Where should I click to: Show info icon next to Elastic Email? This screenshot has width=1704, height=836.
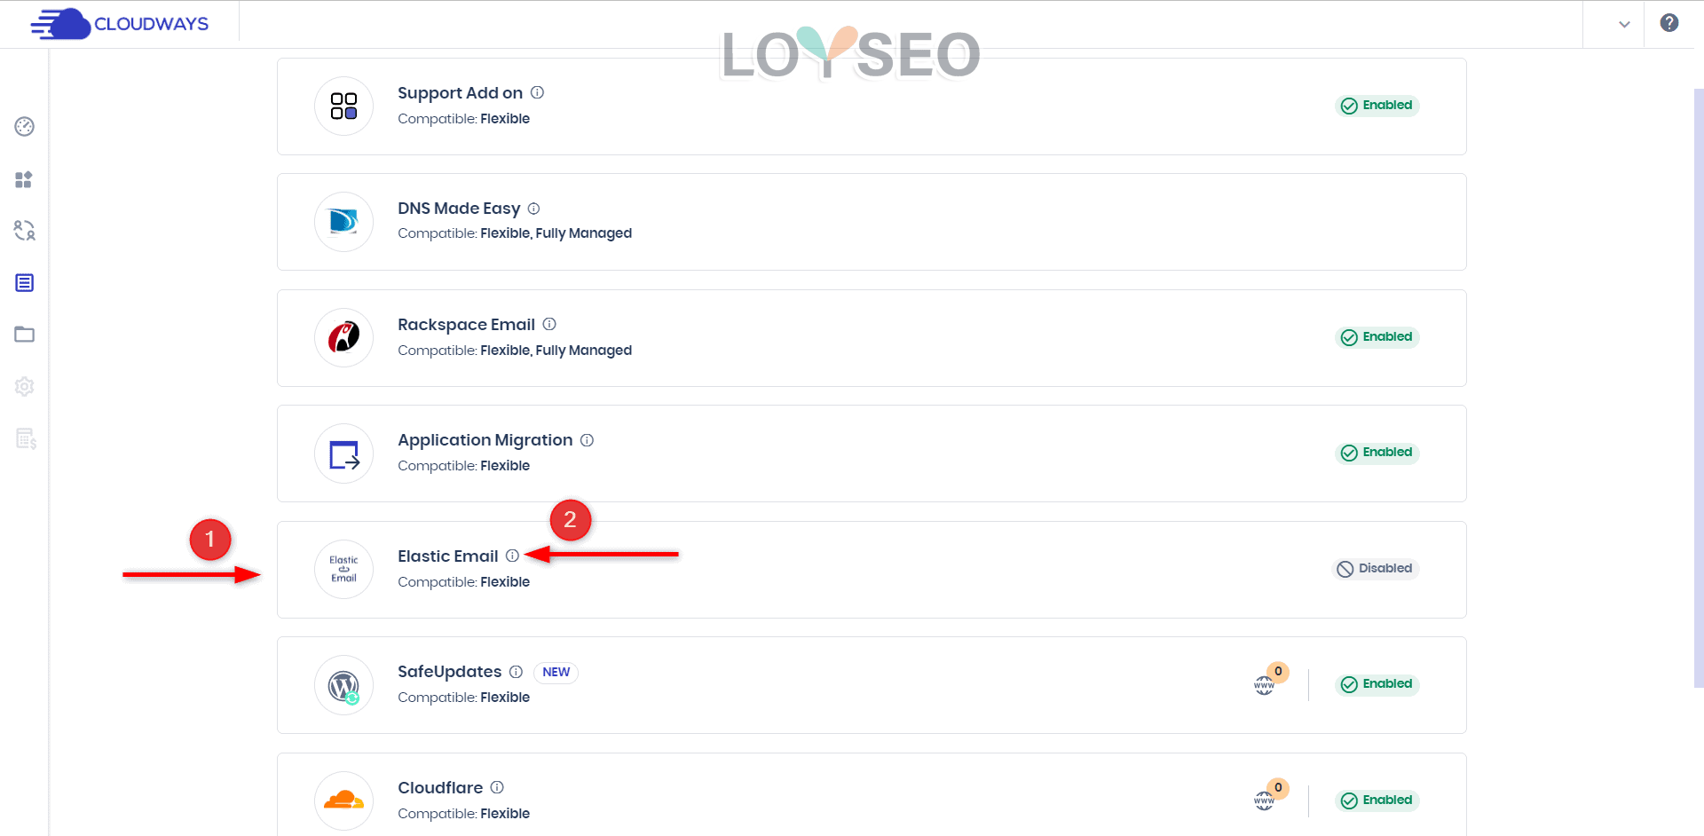click(512, 556)
